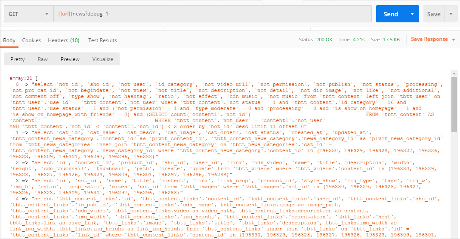The image size is (460, 239).
Task: Send the request
Action: (391, 14)
